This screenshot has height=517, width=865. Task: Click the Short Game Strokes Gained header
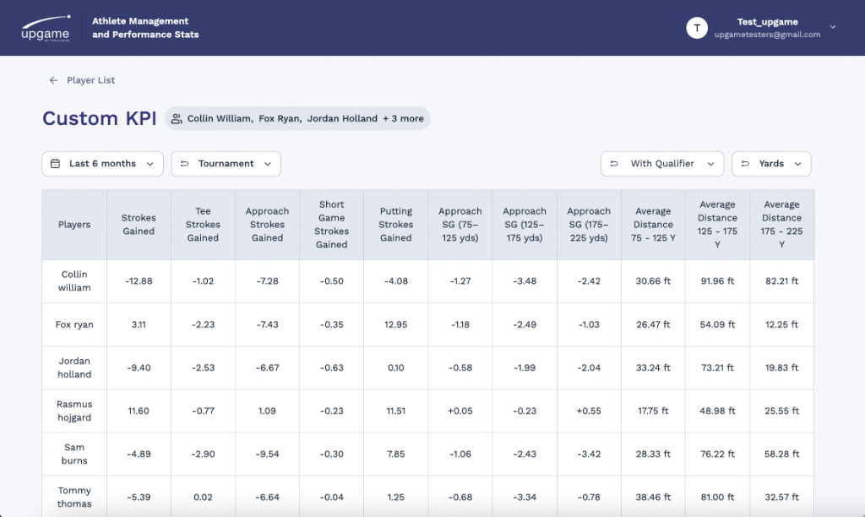(331, 225)
